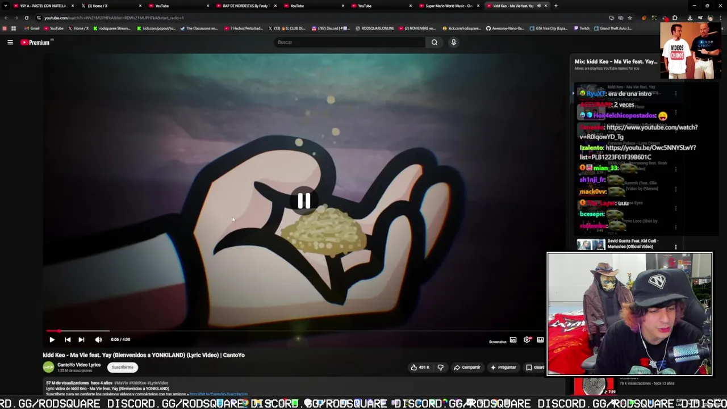Screen dimensions: 727x409
Task: Start voice search with the microphone
Action: [x=454, y=42]
